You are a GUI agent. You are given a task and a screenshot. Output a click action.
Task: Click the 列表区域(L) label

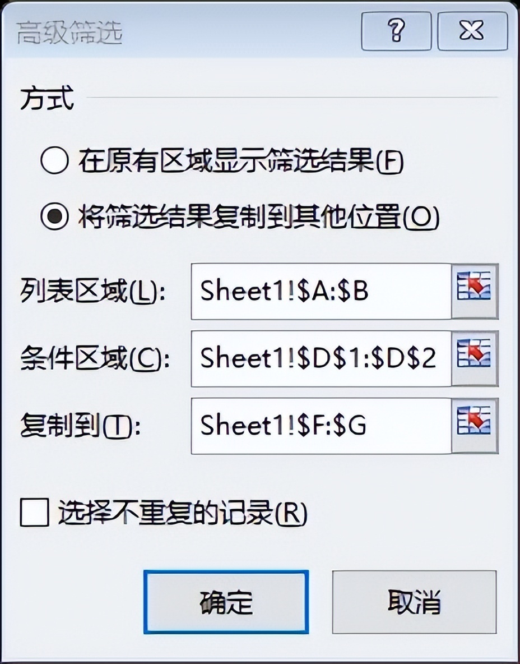pos(92,292)
